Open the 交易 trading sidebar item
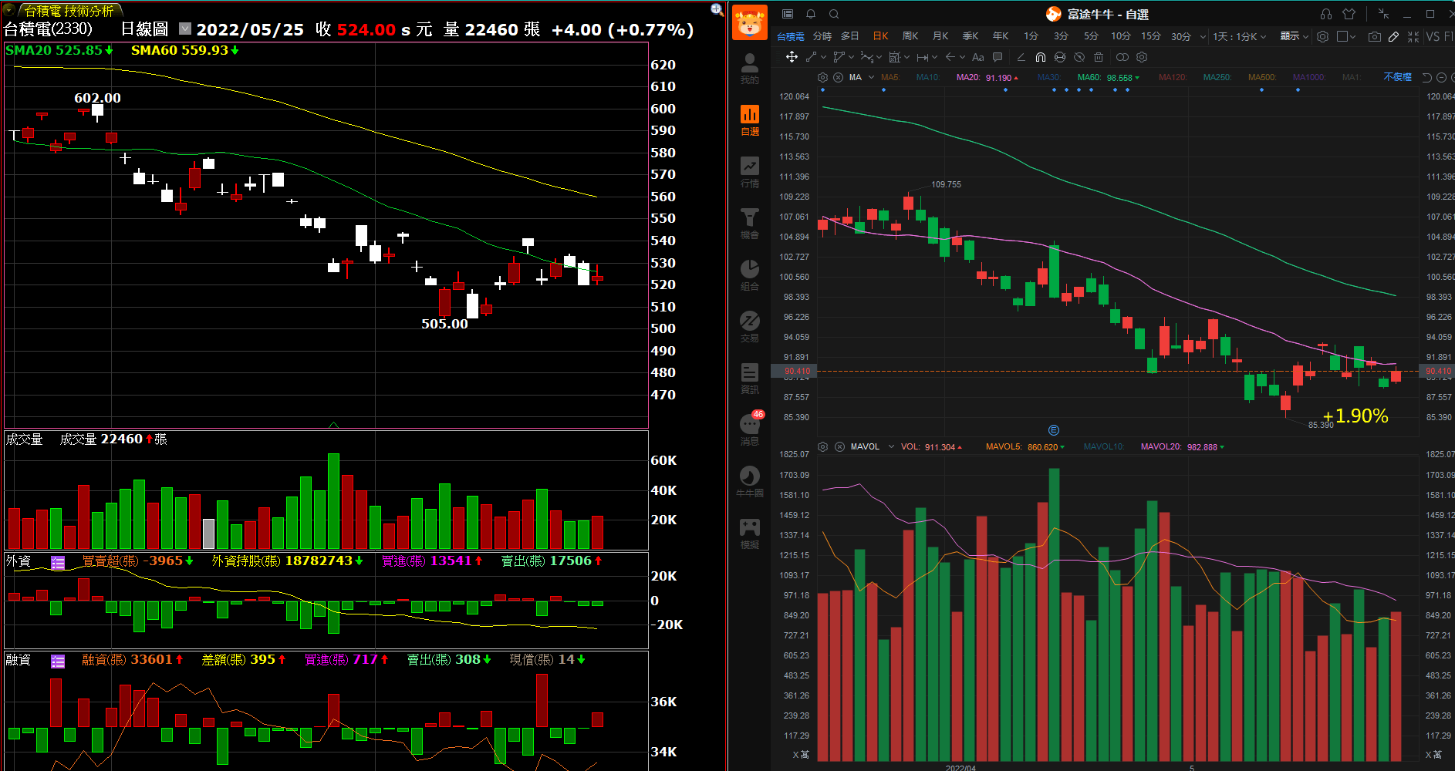 click(x=749, y=327)
